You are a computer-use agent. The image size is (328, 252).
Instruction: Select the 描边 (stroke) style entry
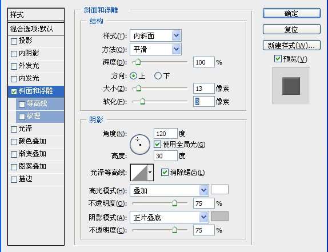pyautogui.click(x=36, y=179)
